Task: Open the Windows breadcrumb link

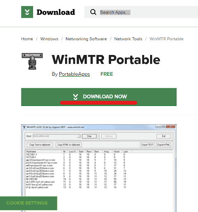Action: coord(49,39)
